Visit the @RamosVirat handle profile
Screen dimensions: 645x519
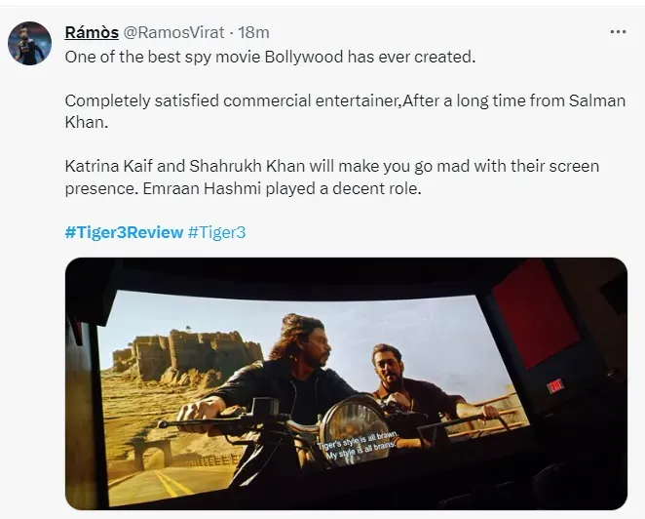click(x=173, y=32)
